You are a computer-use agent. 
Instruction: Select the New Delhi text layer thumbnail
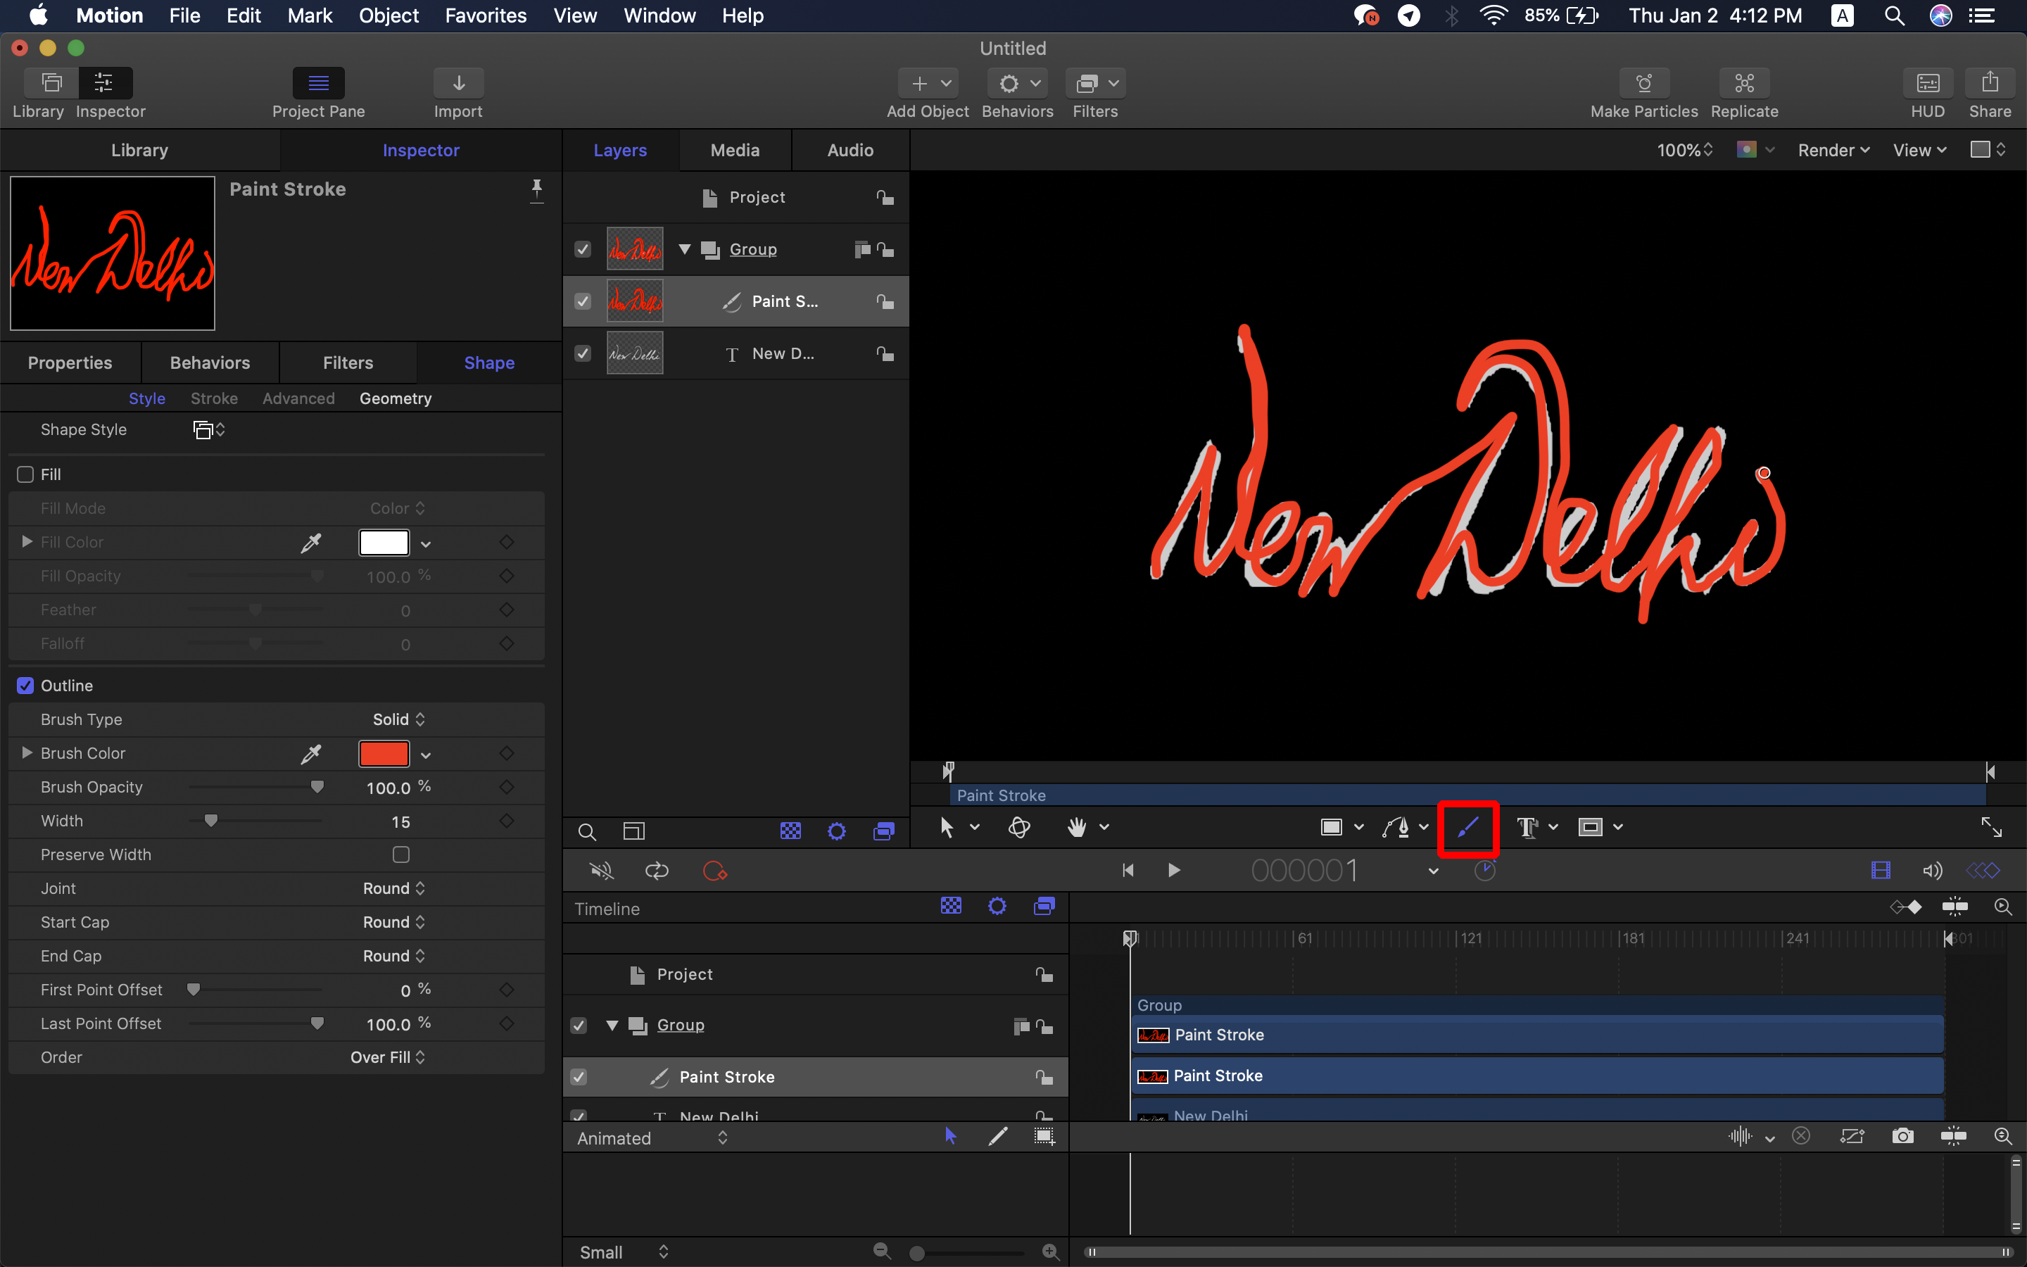(x=635, y=353)
